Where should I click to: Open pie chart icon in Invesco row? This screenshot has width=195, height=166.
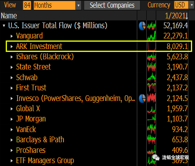point(142,99)
